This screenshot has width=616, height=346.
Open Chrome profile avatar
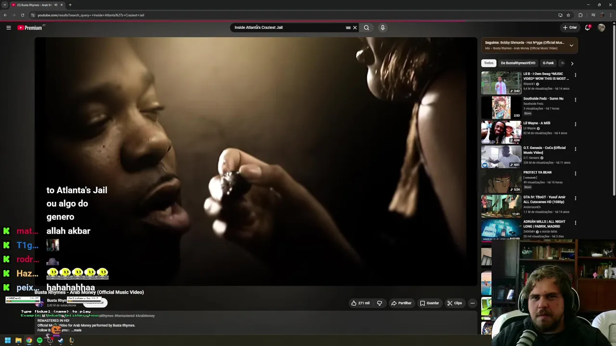click(x=602, y=15)
